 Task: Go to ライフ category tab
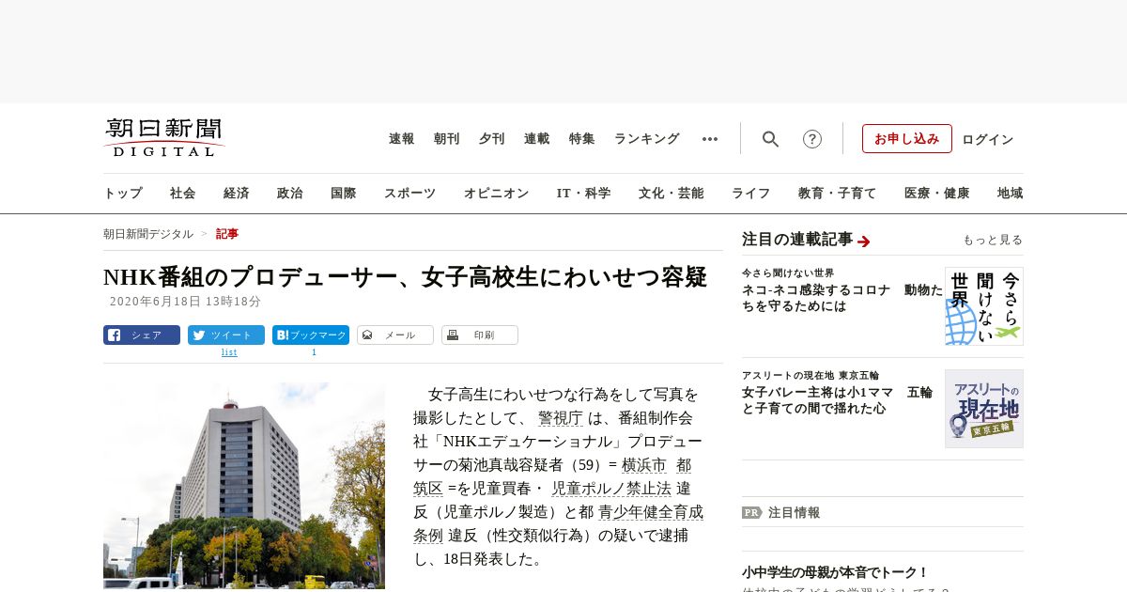tap(751, 194)
